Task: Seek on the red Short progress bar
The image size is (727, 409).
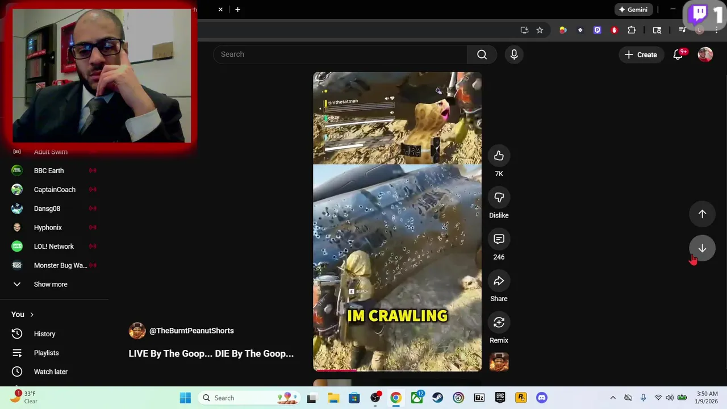Action: (397, 370)
